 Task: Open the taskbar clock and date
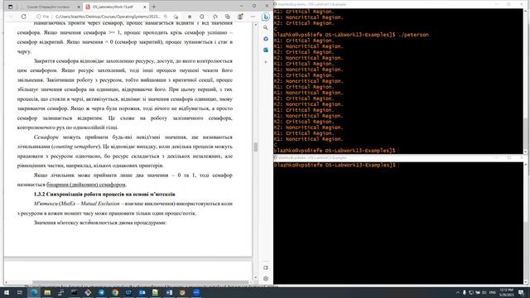pos(506,292)
